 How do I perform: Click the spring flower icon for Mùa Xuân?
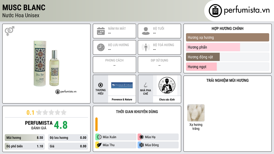tap(99, 137)
